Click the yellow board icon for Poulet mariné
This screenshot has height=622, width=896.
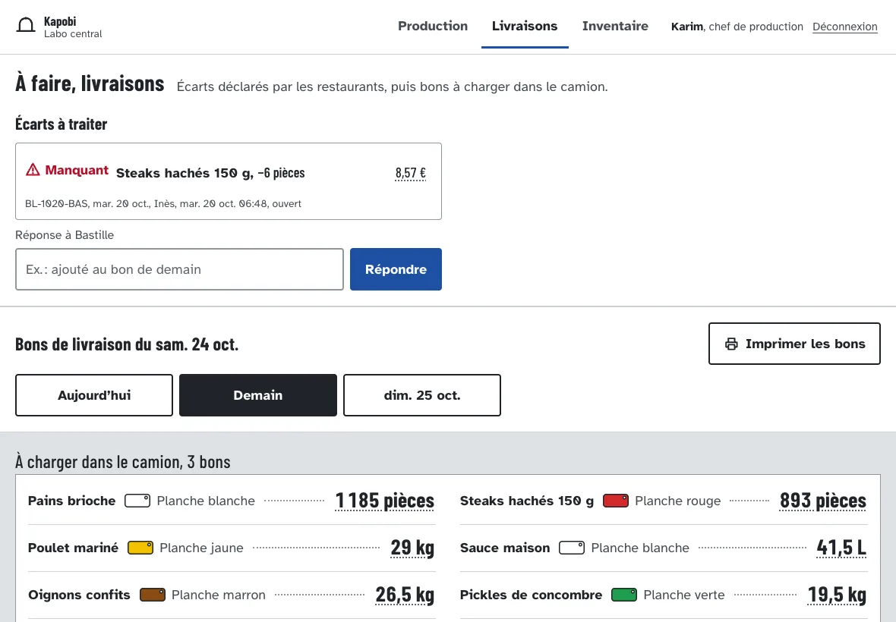tap(140, 548)
